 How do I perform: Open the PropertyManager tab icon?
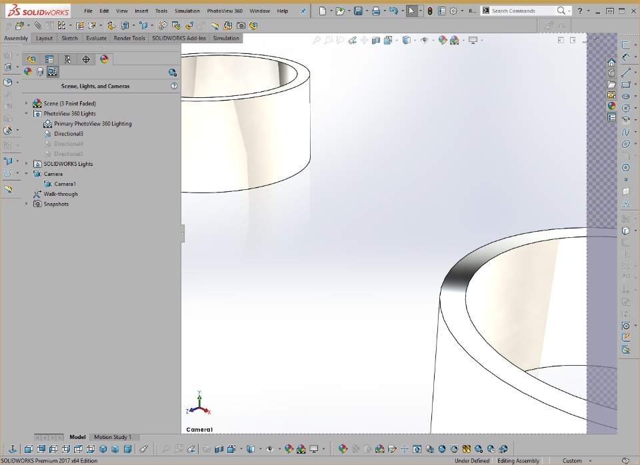(49, 59)
